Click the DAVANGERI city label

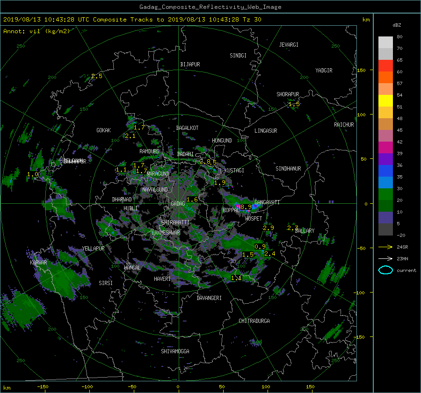point(209,298)
